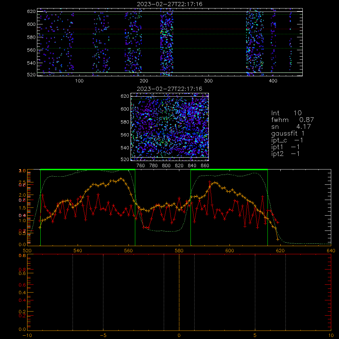Viewport: 339px width, 339px height.
Task: Click the 'Int 10' readout
Action: (286, 113)
